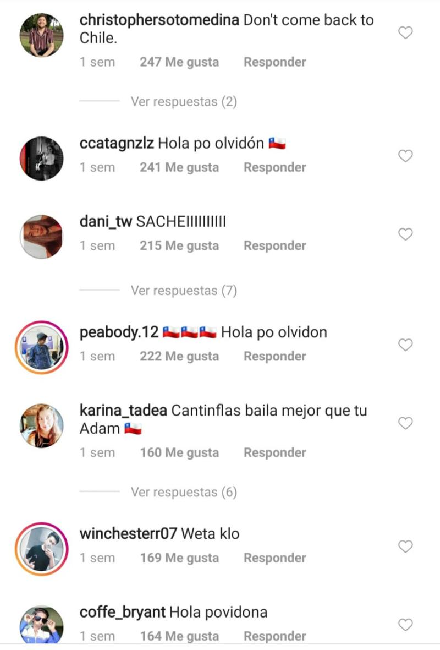
Task: Reply to ccatagnzlz's comment
Action: point(274,167)
